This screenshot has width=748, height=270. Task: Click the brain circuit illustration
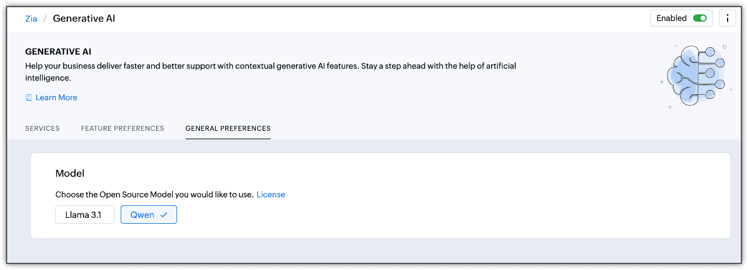click(x=696, y=76)
